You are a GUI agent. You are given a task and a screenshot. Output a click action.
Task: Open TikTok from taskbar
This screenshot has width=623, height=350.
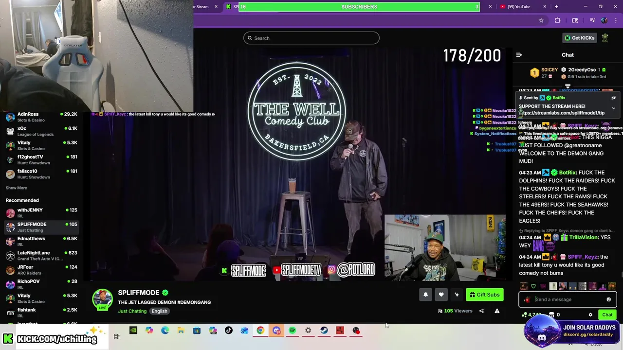pyautogui.click(x=229, y=331)
